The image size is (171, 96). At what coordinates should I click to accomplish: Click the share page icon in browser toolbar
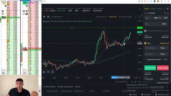(x=139, y=1)
